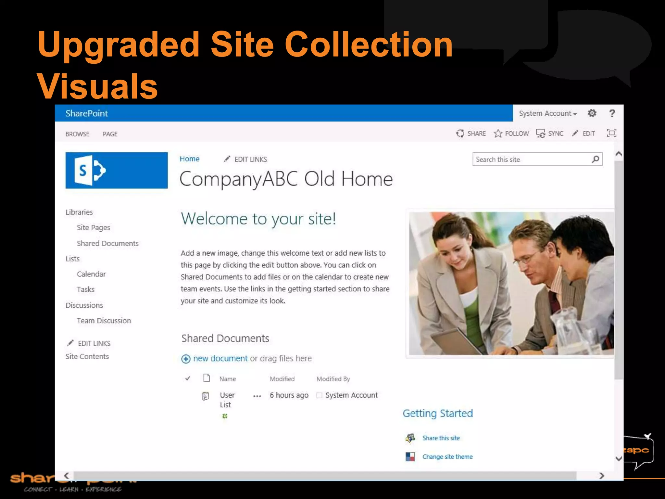665x499 pixels.
Task: Open the settings gear menu
Action: (592, 113)
